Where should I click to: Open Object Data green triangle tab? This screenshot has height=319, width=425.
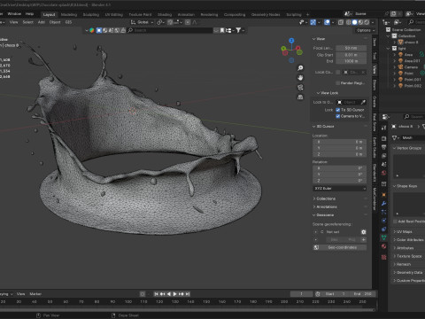(383, 237)
